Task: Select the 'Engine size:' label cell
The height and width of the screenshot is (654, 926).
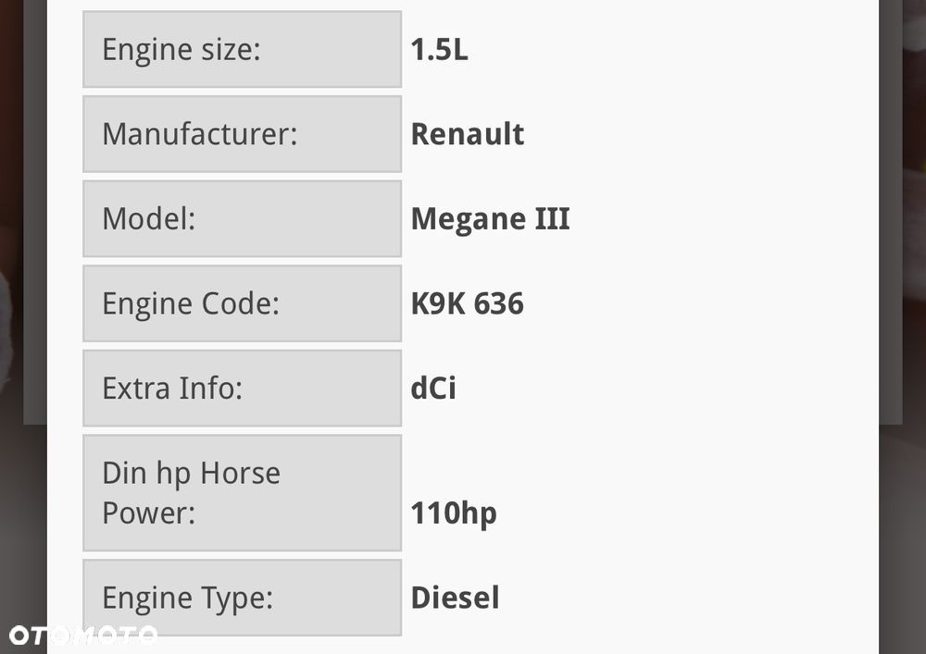Action: [242, 50]
